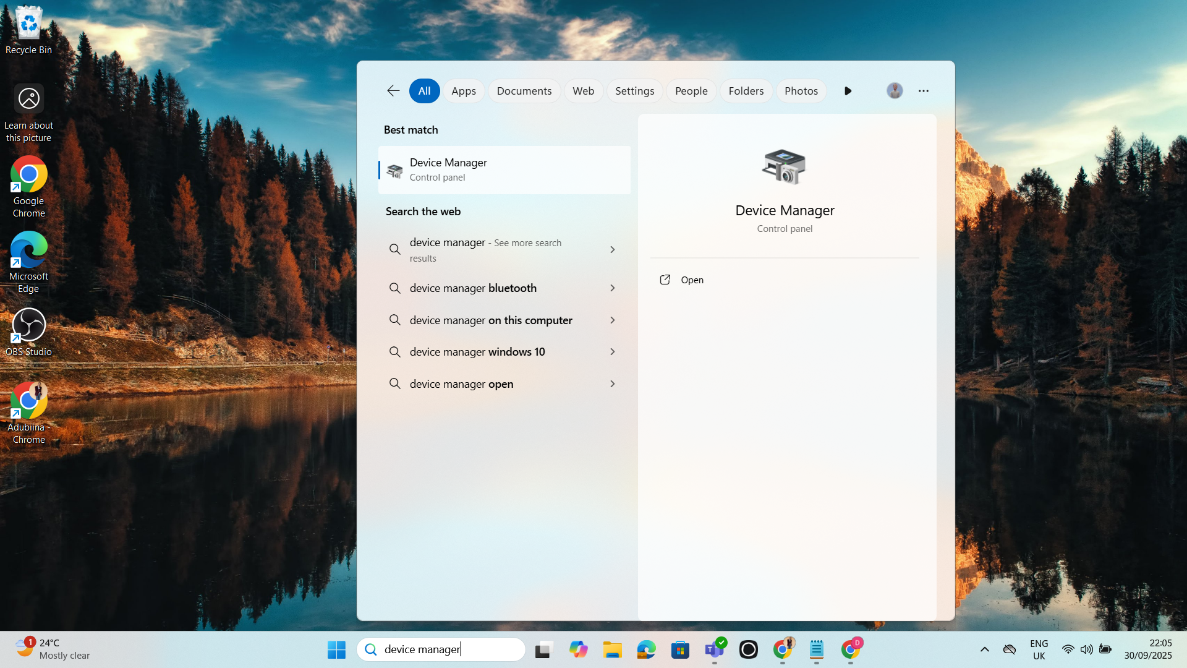Click the back arrow in search panel
This screenshot has width=1187, height=668.
pos(393,91)
